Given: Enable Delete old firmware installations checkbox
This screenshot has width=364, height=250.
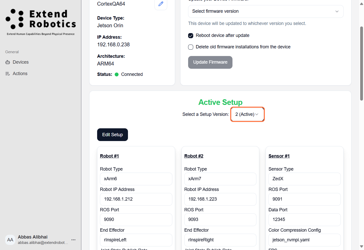Looking at the screenshot, I should click(x=191, y=47).
